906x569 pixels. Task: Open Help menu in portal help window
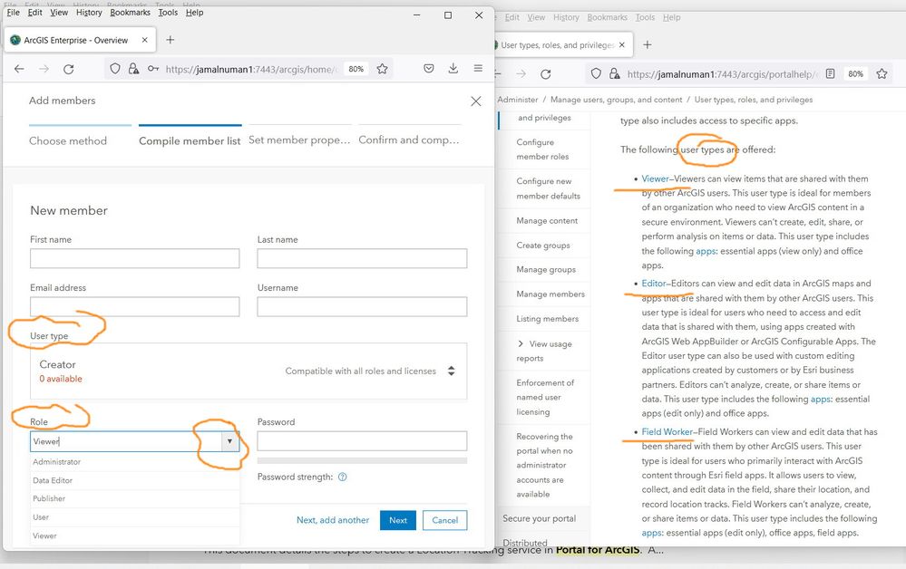tap(671, 17)
